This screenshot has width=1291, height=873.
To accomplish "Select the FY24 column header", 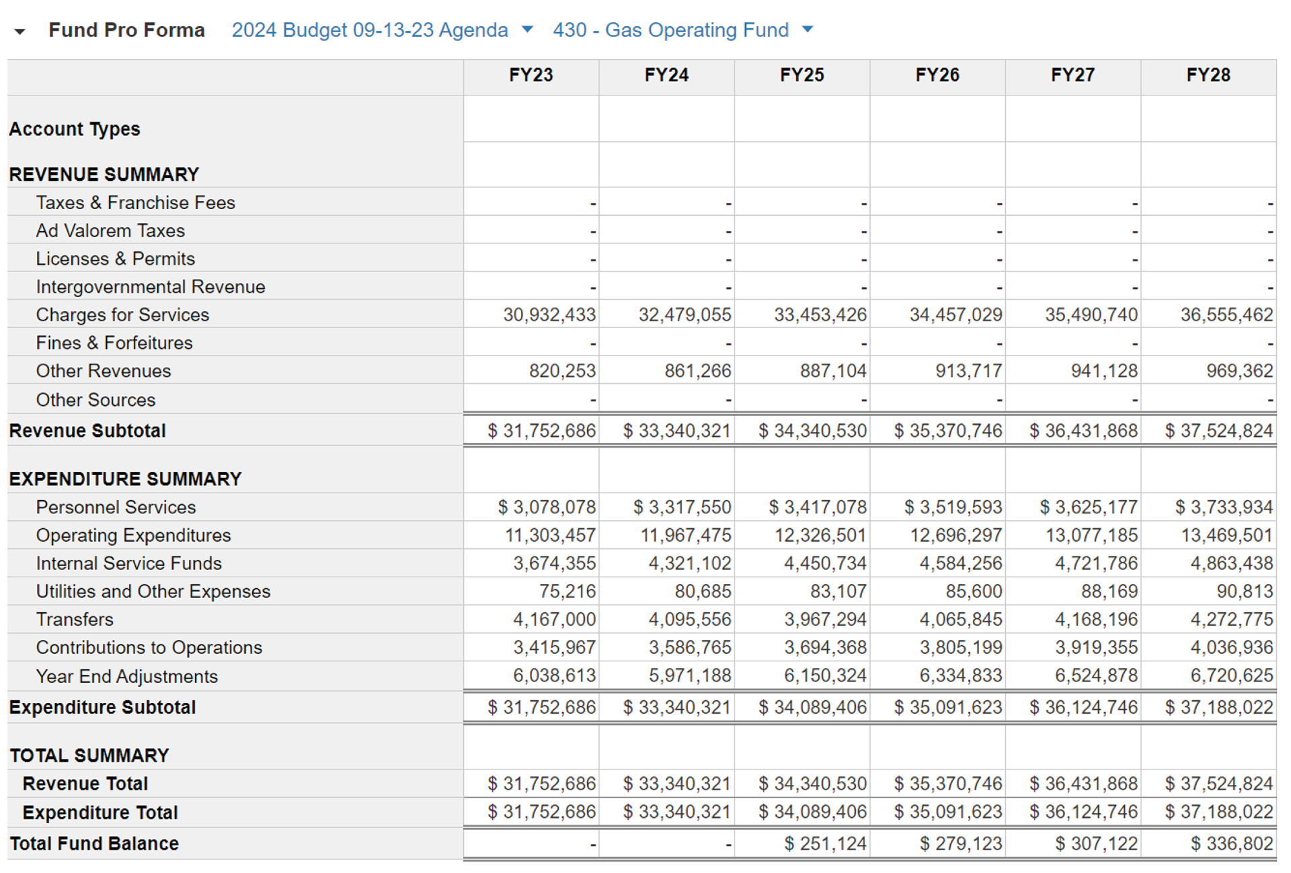I will pyautogui.click(x=666, y=75).
